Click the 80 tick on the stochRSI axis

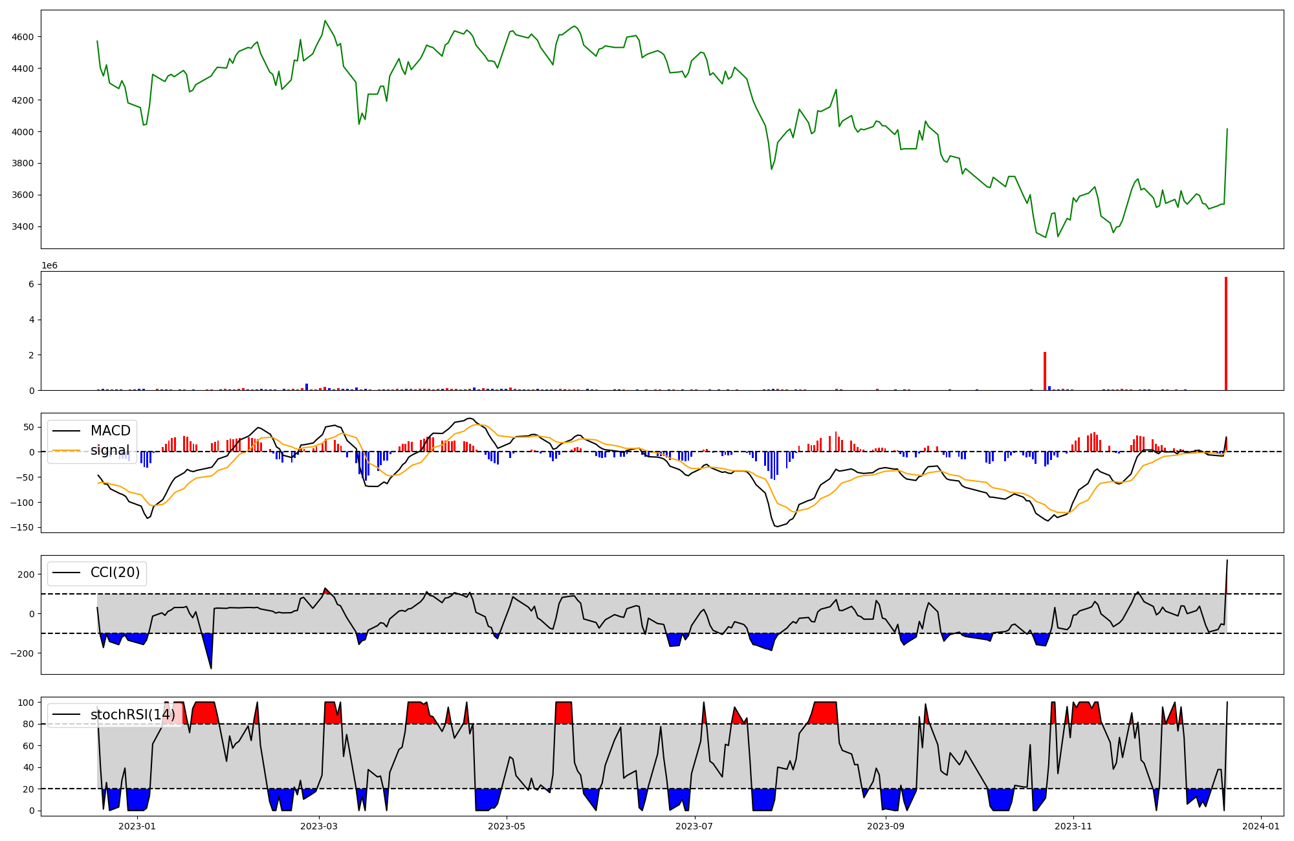tap(28, 724)
